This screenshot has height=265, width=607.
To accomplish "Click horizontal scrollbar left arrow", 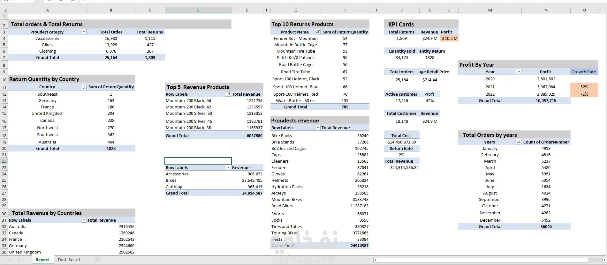I will click(x=376, y=260).
